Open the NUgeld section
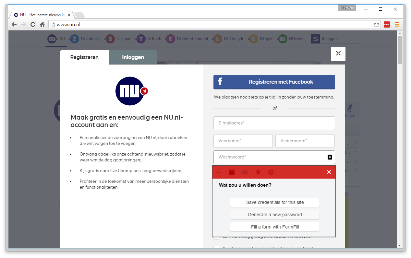The image size is (411, 258). [x=261, y=39]
